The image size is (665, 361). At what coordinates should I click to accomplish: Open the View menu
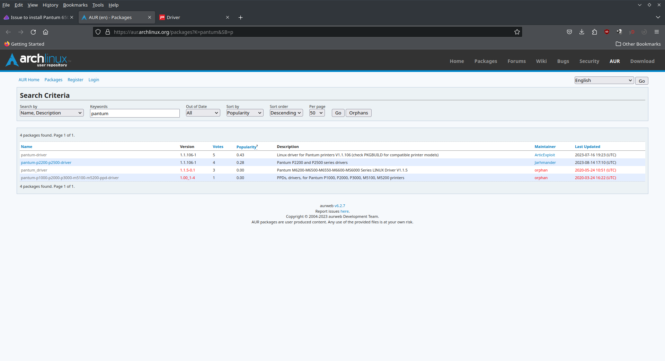point(33,5)
